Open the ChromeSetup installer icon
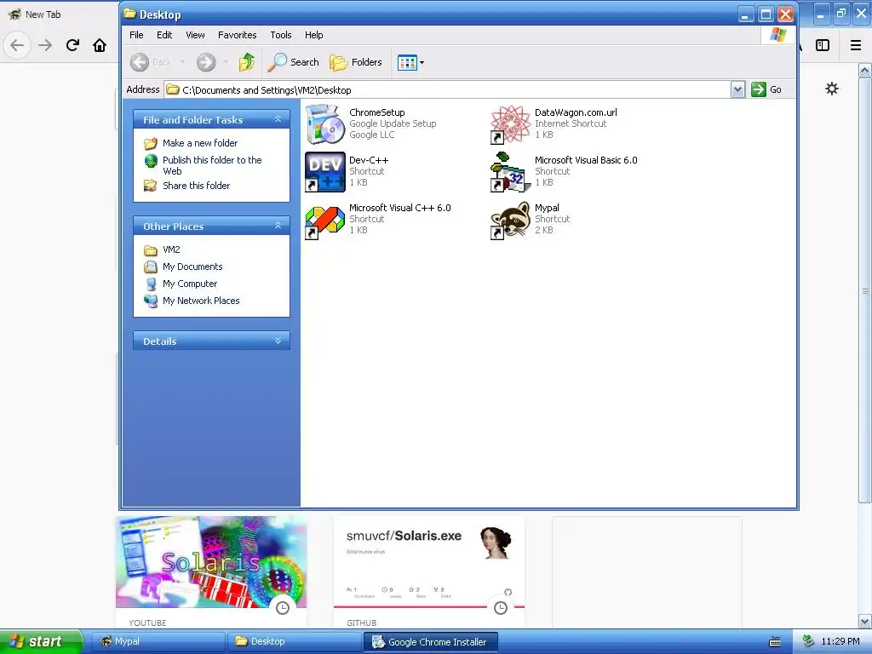 (325, 124)
